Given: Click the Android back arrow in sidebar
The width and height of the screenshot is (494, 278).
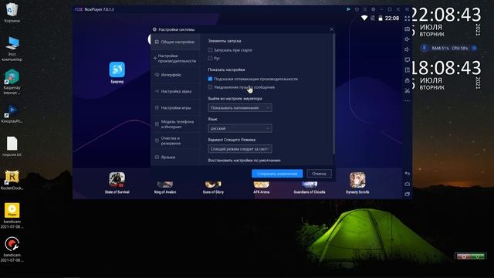Looking at the screenshot, I should (x=408, y=174).
